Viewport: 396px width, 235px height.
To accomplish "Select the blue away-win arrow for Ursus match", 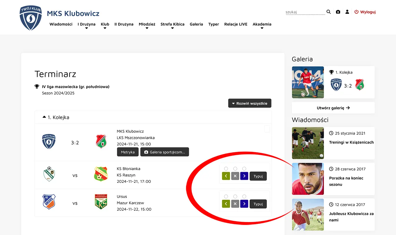I will (244, 204).
